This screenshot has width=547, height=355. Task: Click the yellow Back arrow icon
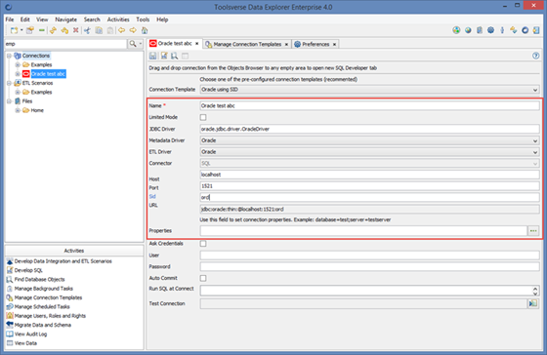click(x=121, y=30)
